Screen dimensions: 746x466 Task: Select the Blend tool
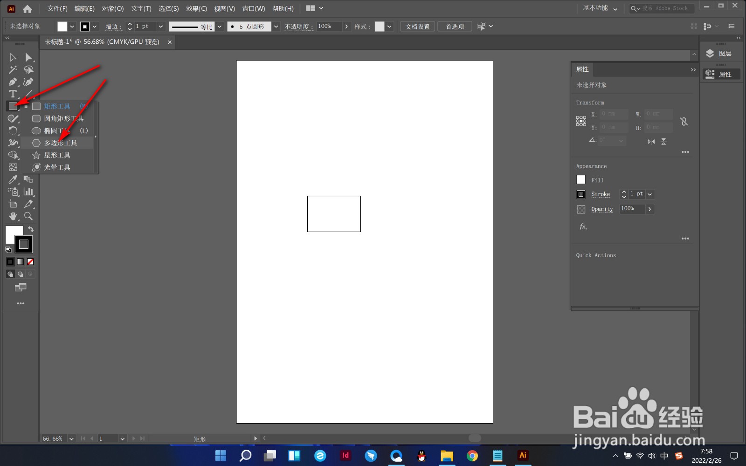[29, 179]
